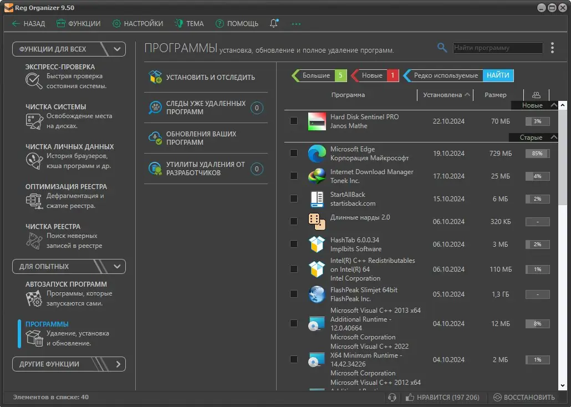This screenshot has width=571, height=407.
Task: Check the StartAllBack checkbox
Action: 293,199
